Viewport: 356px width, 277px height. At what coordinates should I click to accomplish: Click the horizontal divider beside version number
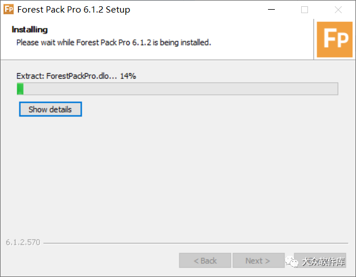click(x=195, y=243)
